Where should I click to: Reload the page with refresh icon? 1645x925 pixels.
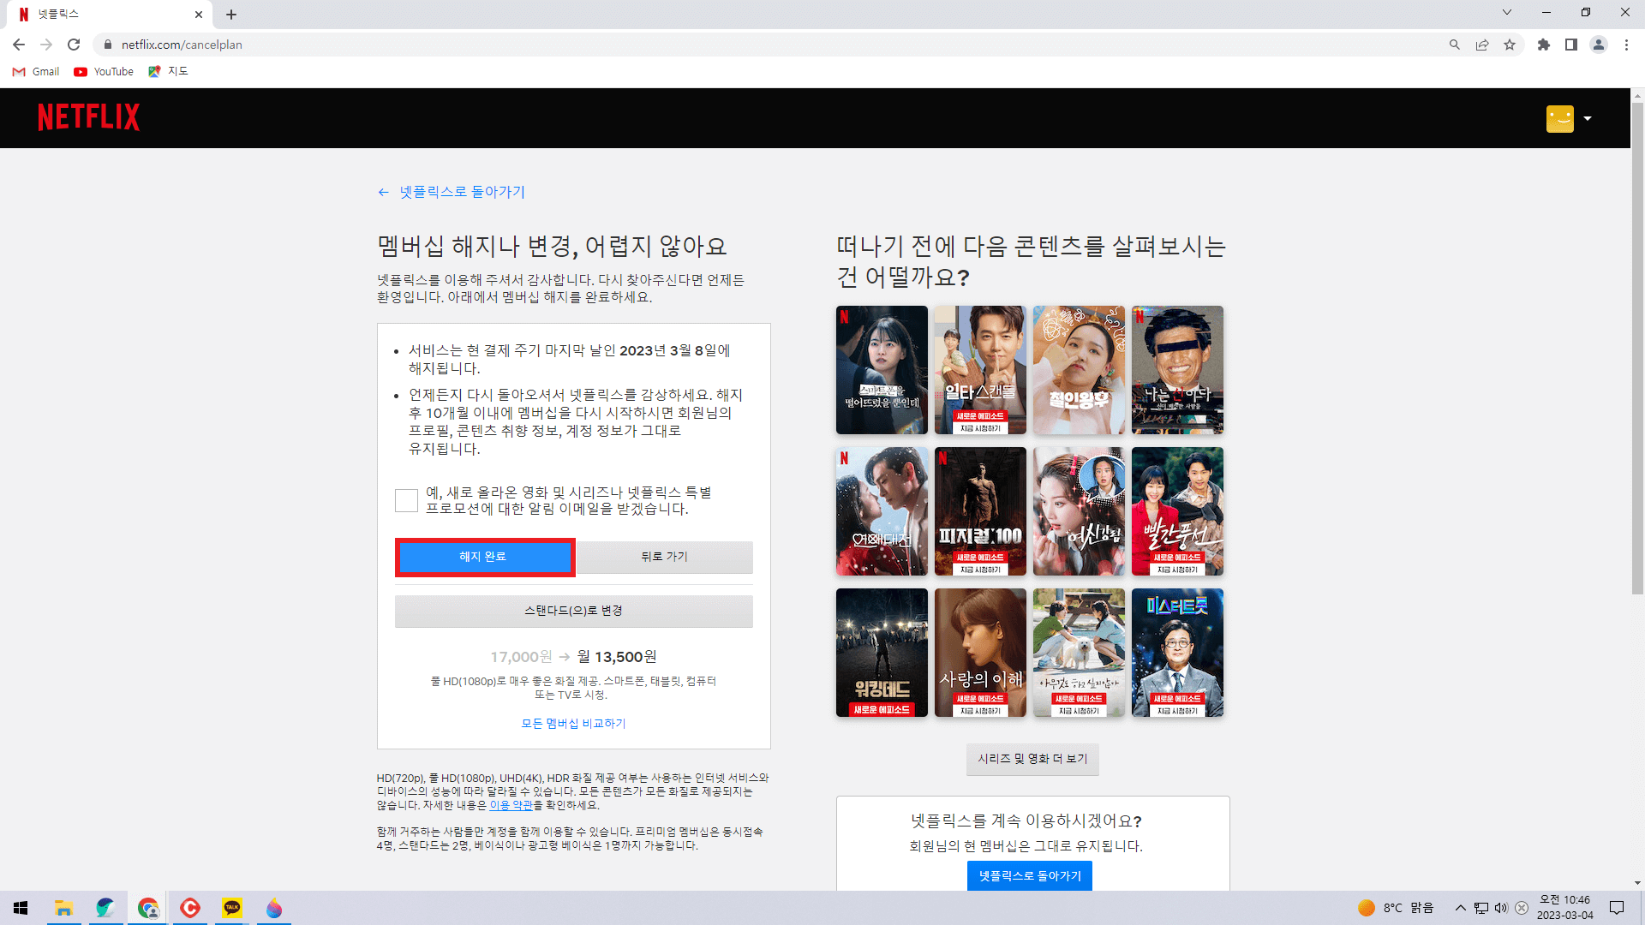coord(74,45)
